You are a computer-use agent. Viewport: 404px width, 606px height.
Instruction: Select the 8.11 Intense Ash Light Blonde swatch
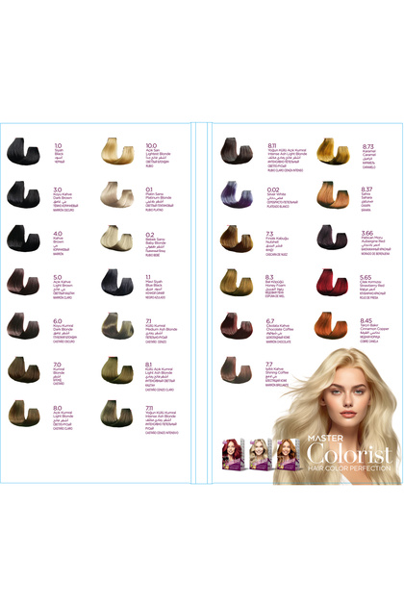click(237, 151)
